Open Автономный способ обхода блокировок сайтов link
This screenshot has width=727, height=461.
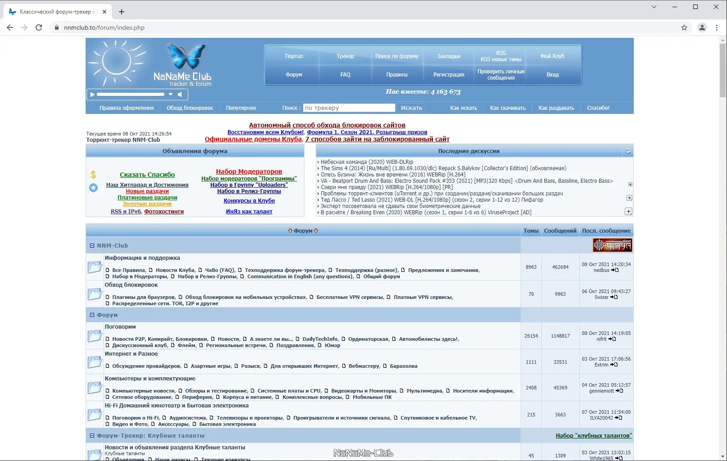[x=327, y=125]
